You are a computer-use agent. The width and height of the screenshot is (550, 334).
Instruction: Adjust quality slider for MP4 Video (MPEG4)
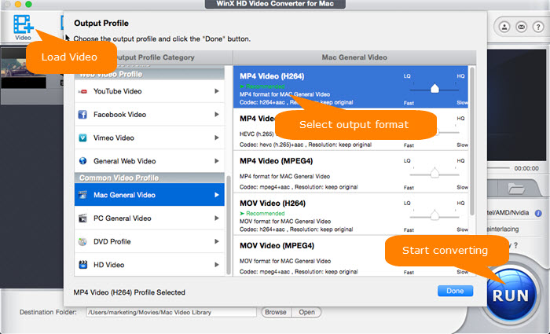coord(434,174)
